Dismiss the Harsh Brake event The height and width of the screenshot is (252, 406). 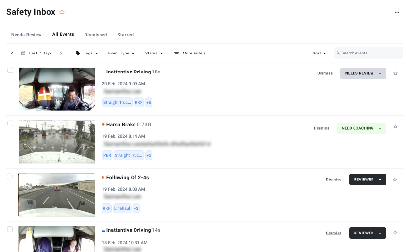click(x=321, y=128)
